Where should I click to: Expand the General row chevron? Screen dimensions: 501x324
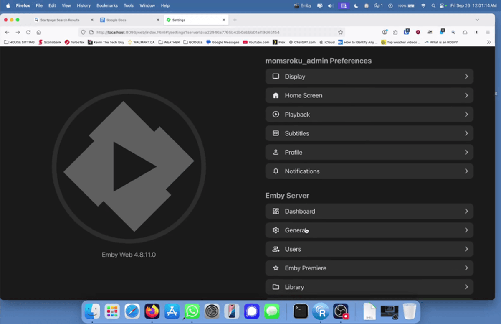(466, 230)
